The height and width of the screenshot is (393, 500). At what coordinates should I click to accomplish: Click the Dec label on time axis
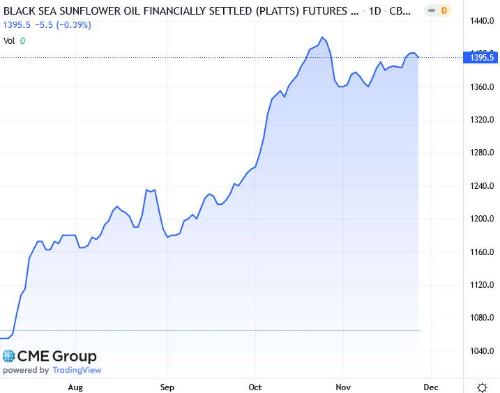click(x=431, y=387)
